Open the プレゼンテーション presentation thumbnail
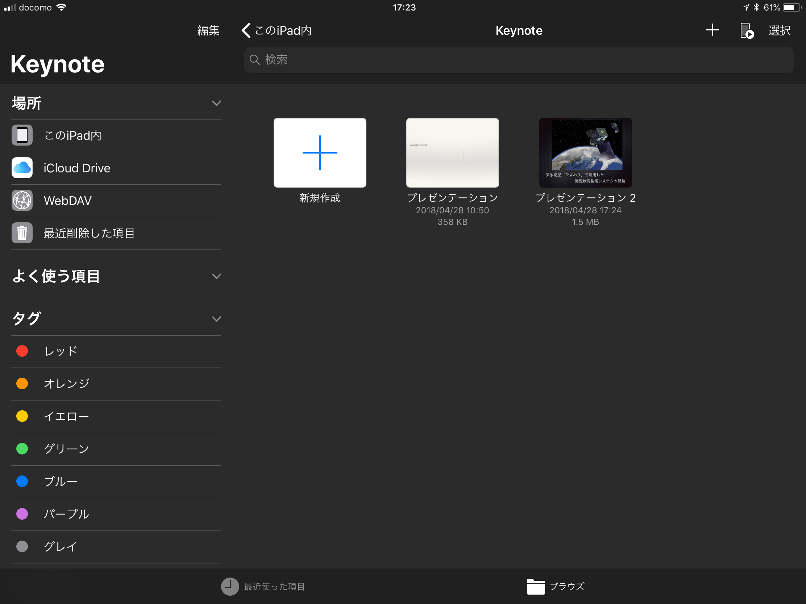806x604 pixels. pos(452,152)
